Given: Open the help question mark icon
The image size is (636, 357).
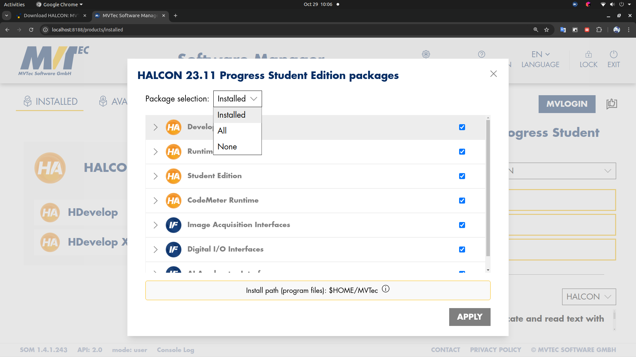Looking at the screenshot, I should pos(482,54).
